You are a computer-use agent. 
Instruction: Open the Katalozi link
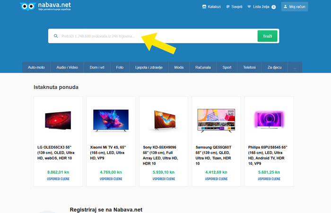[211, 7]
